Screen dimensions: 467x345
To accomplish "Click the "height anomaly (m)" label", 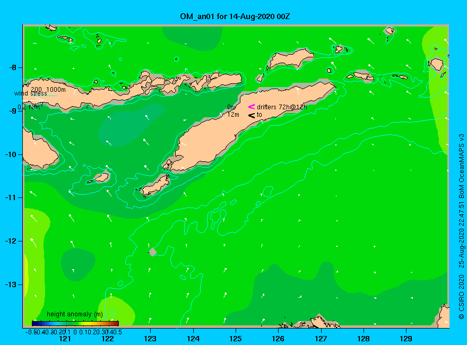I will pyautogui.click(x=75, y=314).
